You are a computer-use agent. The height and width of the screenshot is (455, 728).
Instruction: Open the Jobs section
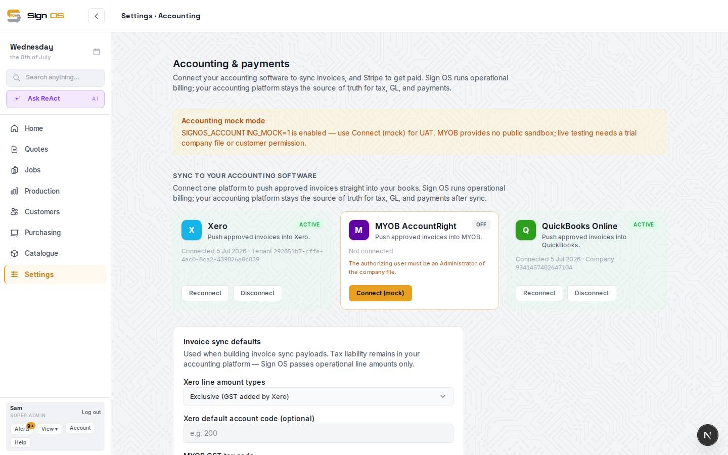click(55, 170)
